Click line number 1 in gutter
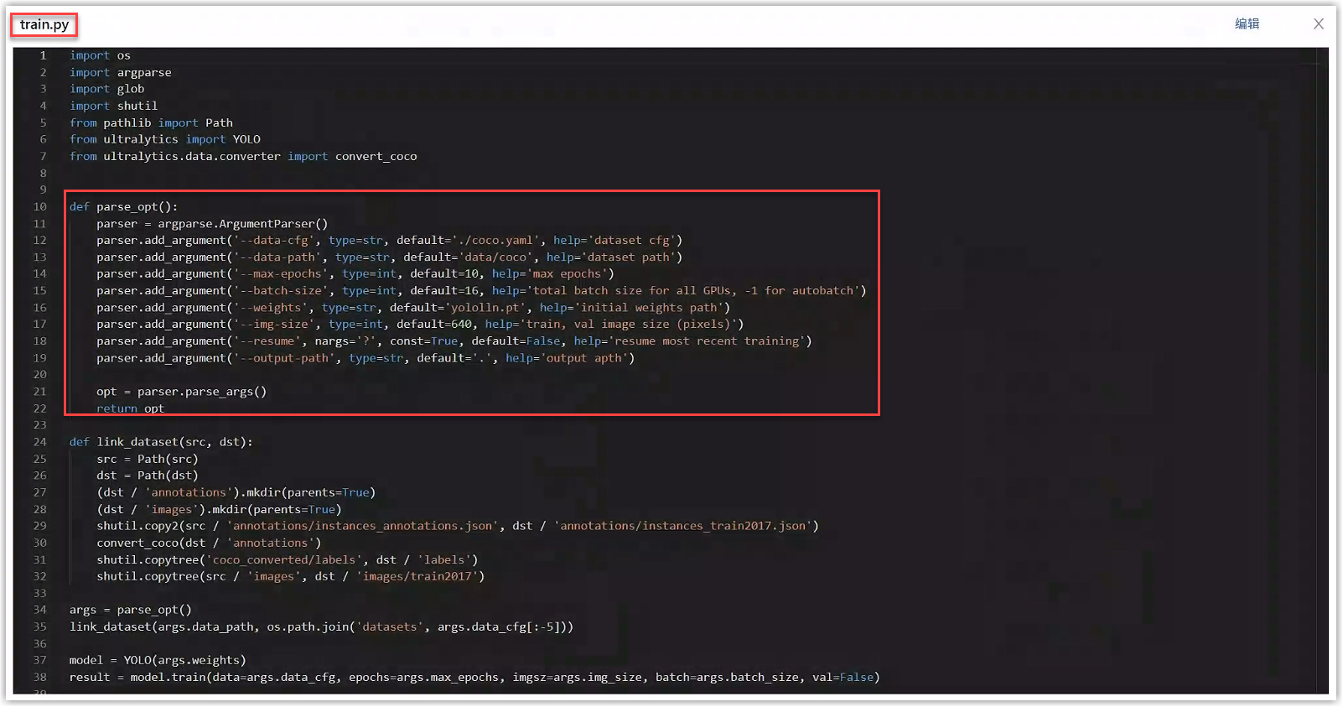 click(x=43, y=55)
